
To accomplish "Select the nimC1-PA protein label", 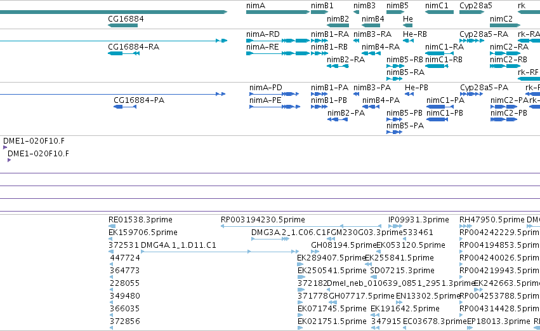I will click(445, 100).
